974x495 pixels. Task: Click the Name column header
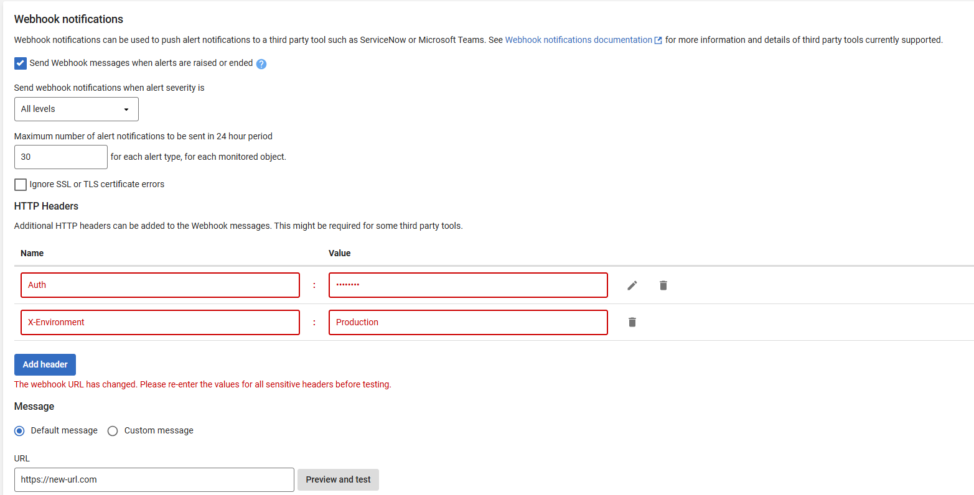32,253
